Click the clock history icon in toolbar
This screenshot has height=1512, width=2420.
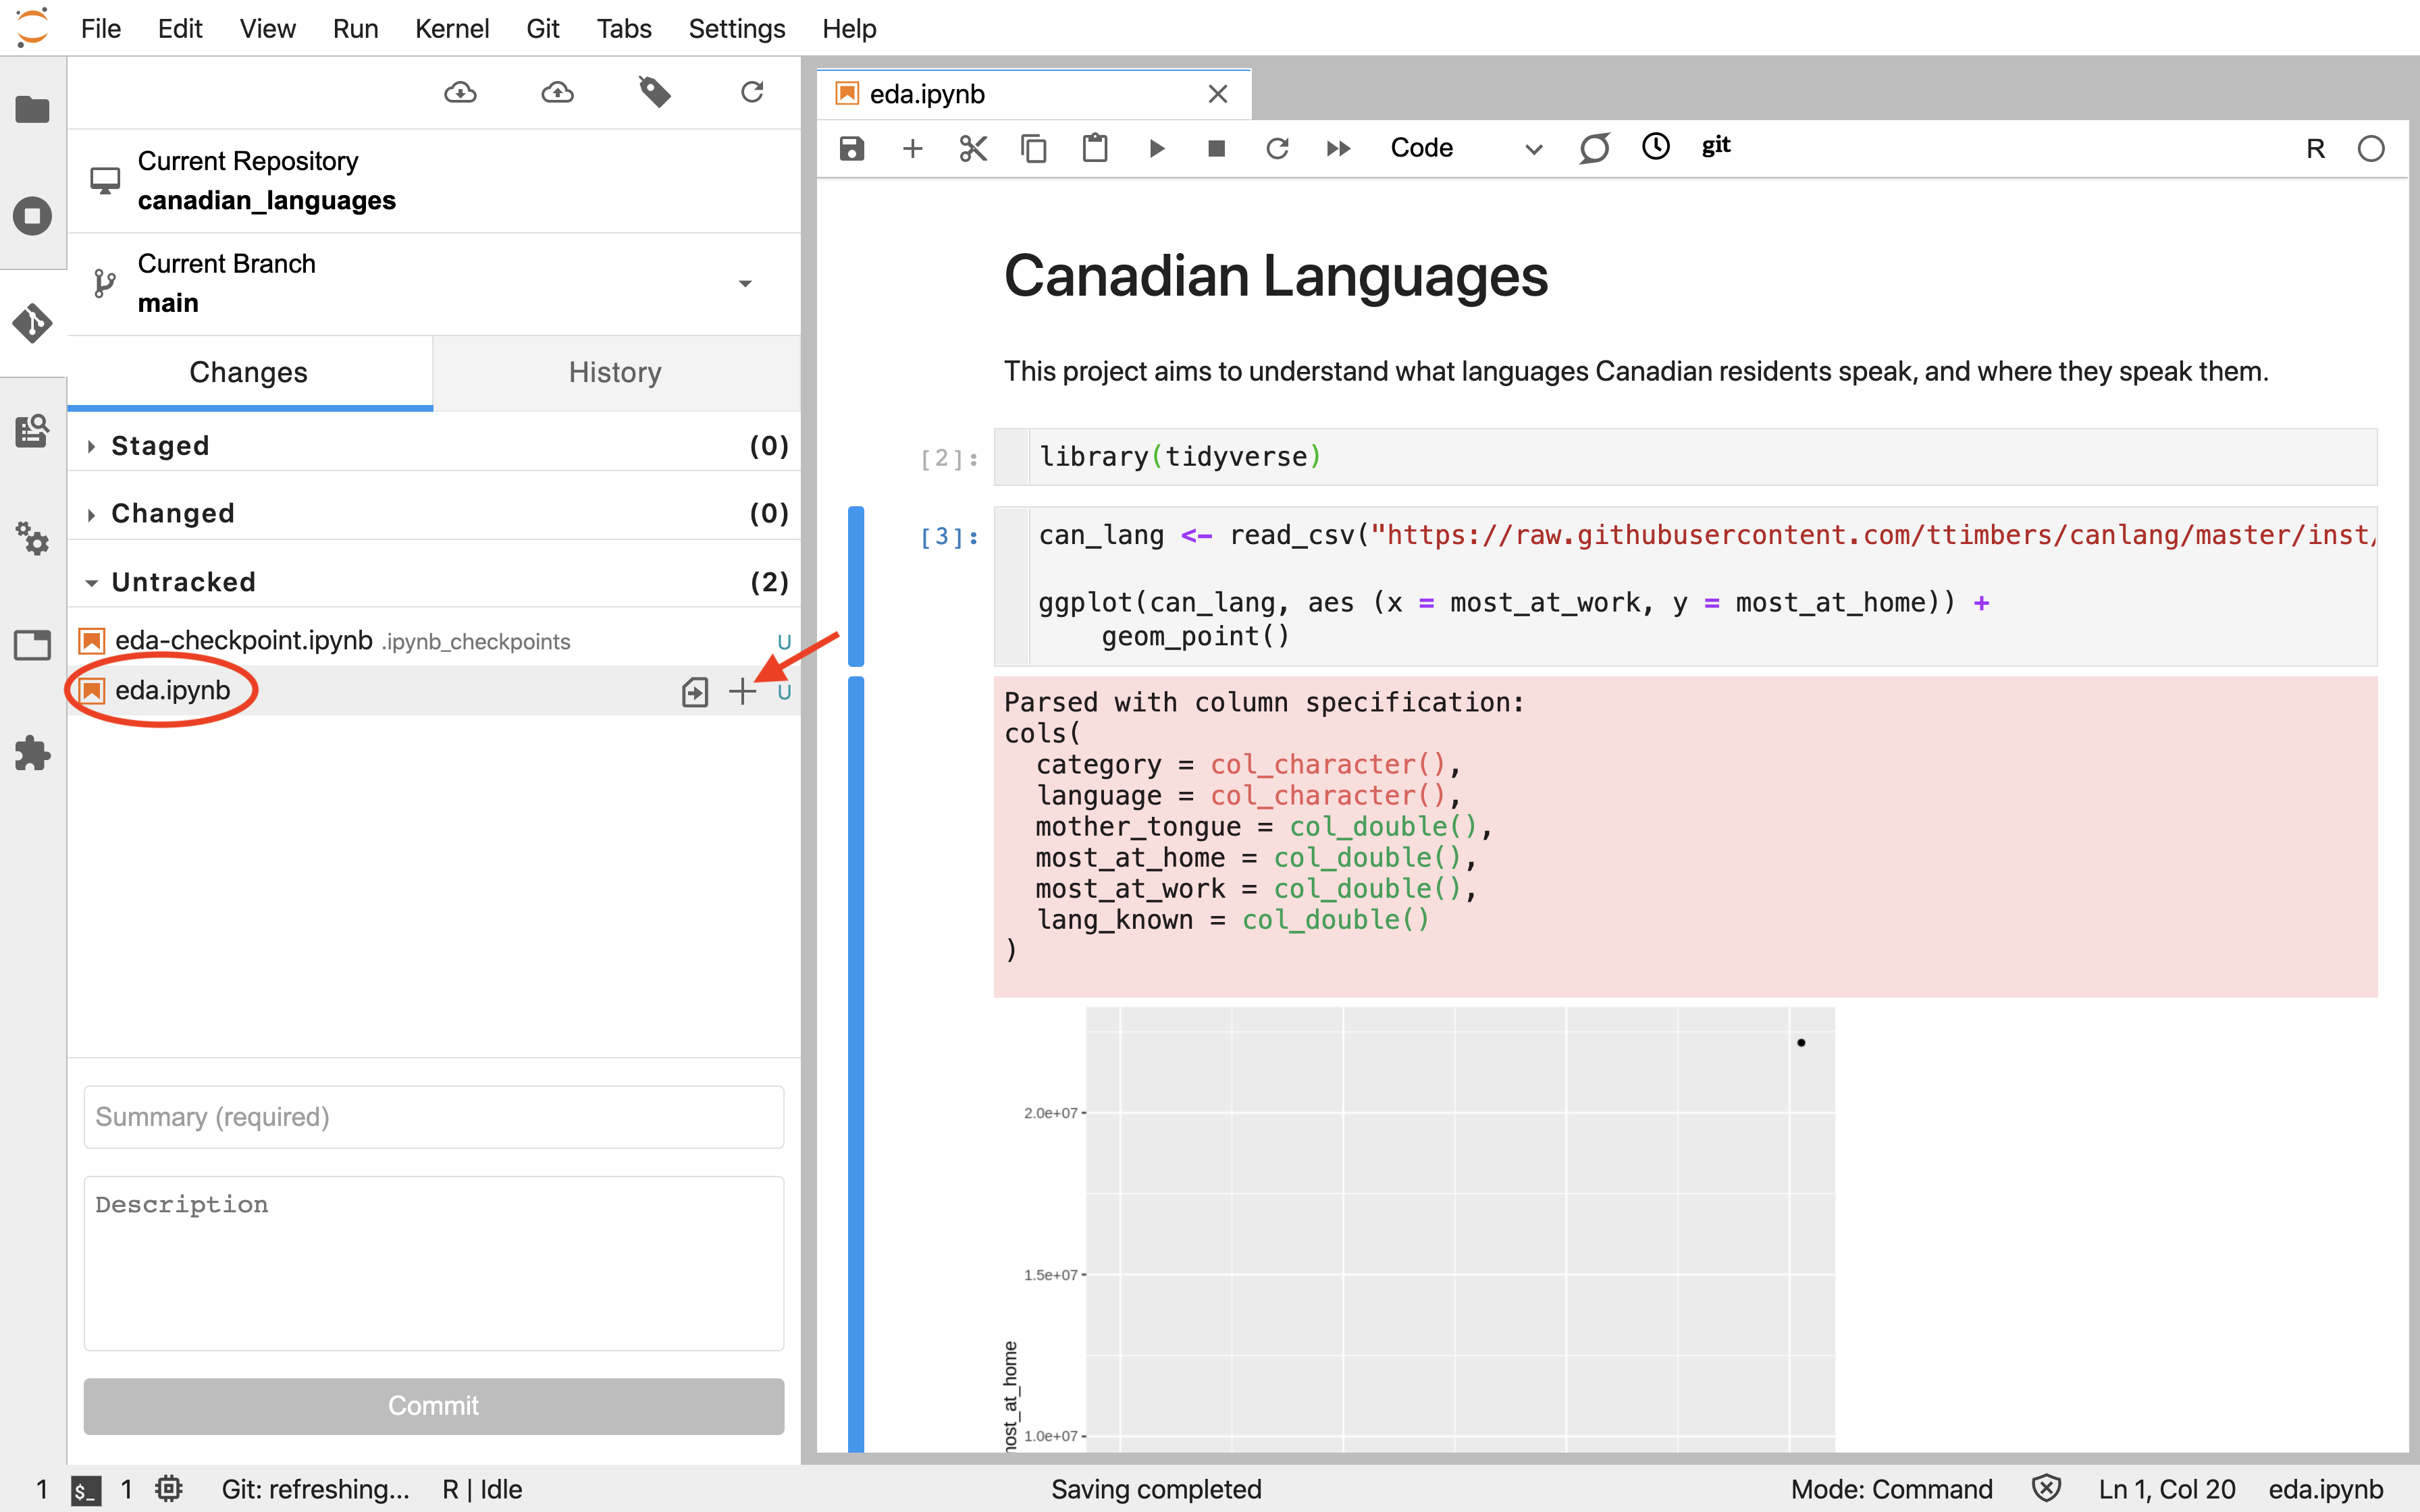(1656, 147)
